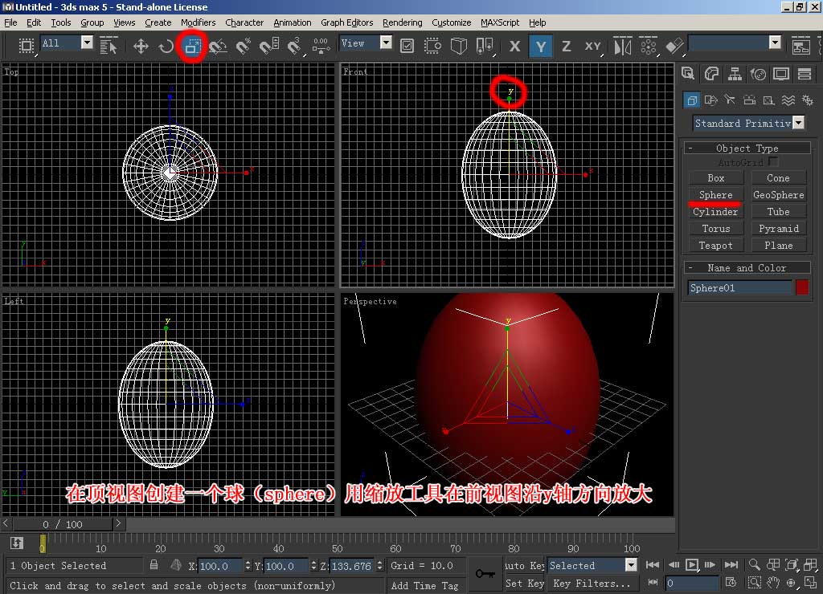Click the Box primitive button
This screenshot has height=594, width=823.
715,178
